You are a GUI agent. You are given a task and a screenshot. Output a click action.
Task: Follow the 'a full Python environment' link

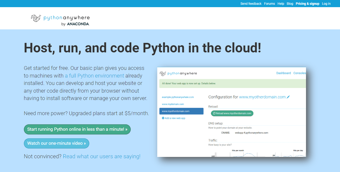coord(94,76)
